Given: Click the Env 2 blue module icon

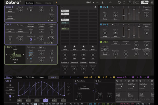Looking at the screenshot, I should [101, 25].
